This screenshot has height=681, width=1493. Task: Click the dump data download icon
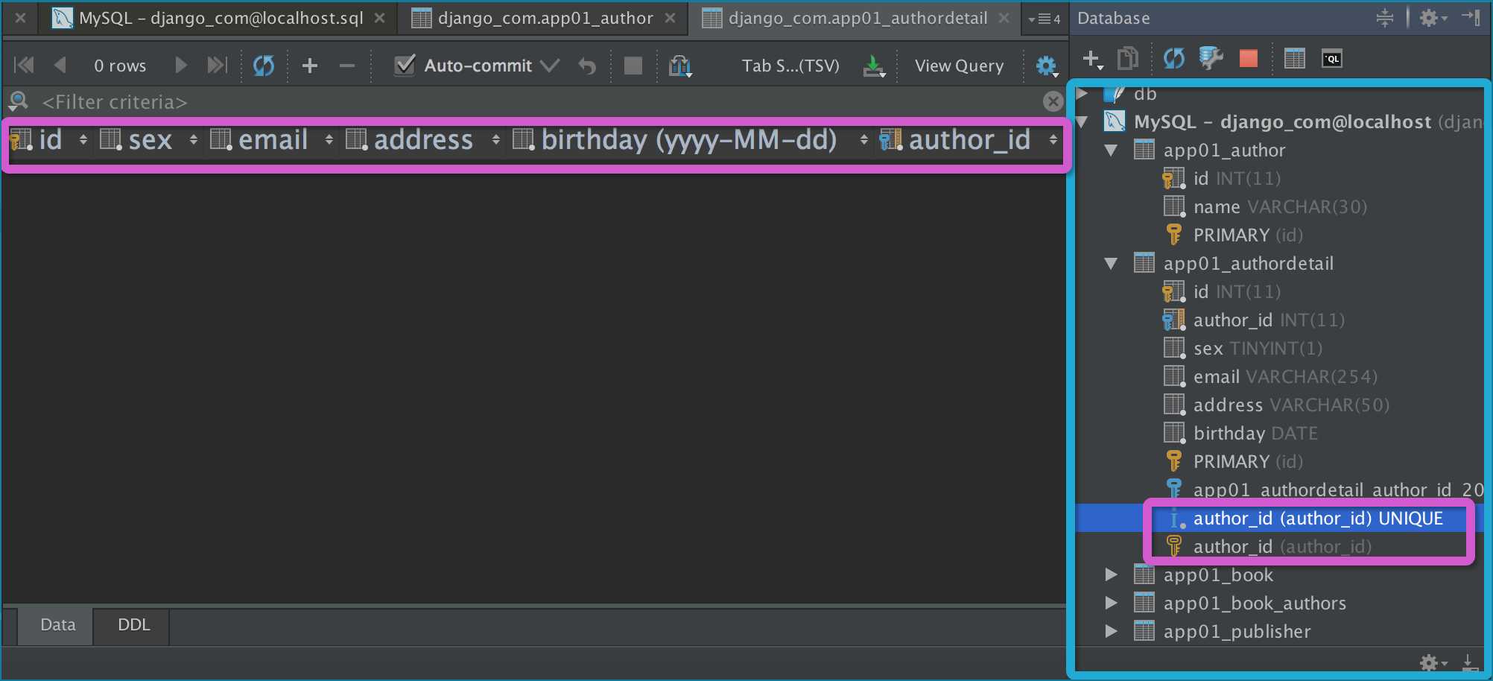pyautogui.click(x=874, y=66)
